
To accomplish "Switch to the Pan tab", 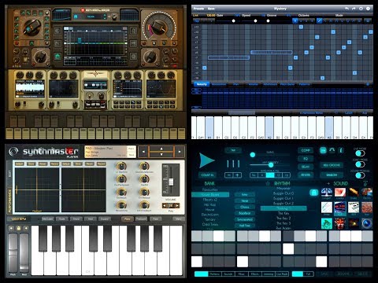I will 235,84.
